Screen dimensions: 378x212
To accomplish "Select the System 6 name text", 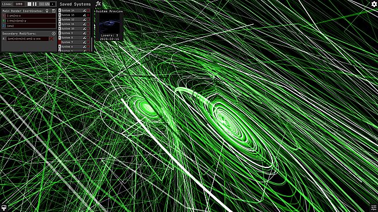I will click(67, 47).
